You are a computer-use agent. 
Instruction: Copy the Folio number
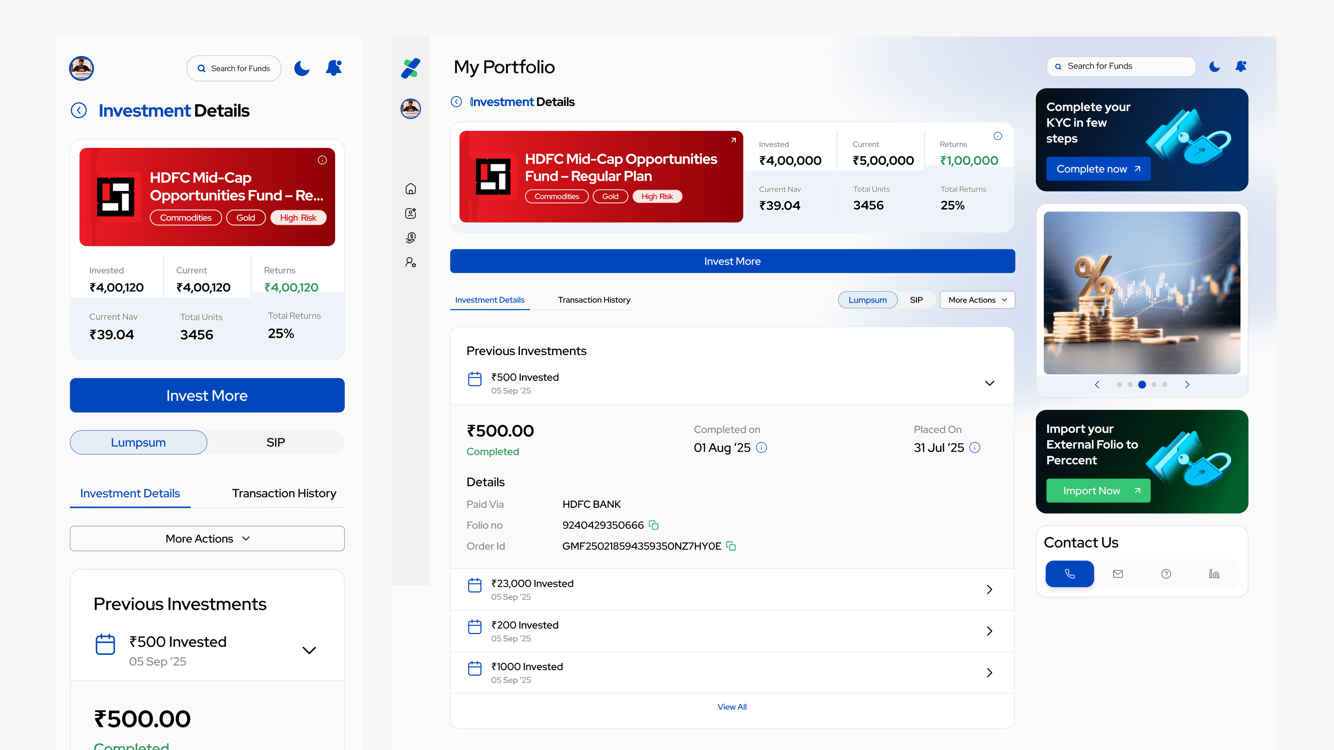654,525
